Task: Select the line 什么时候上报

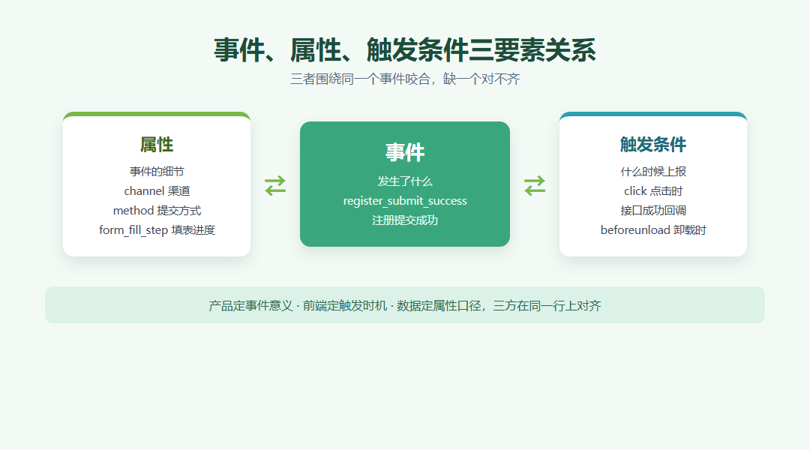Action: [653, 172]
